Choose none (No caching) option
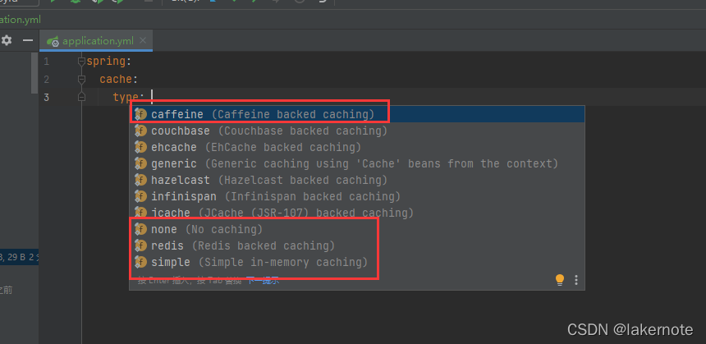 tap(357, 230)
